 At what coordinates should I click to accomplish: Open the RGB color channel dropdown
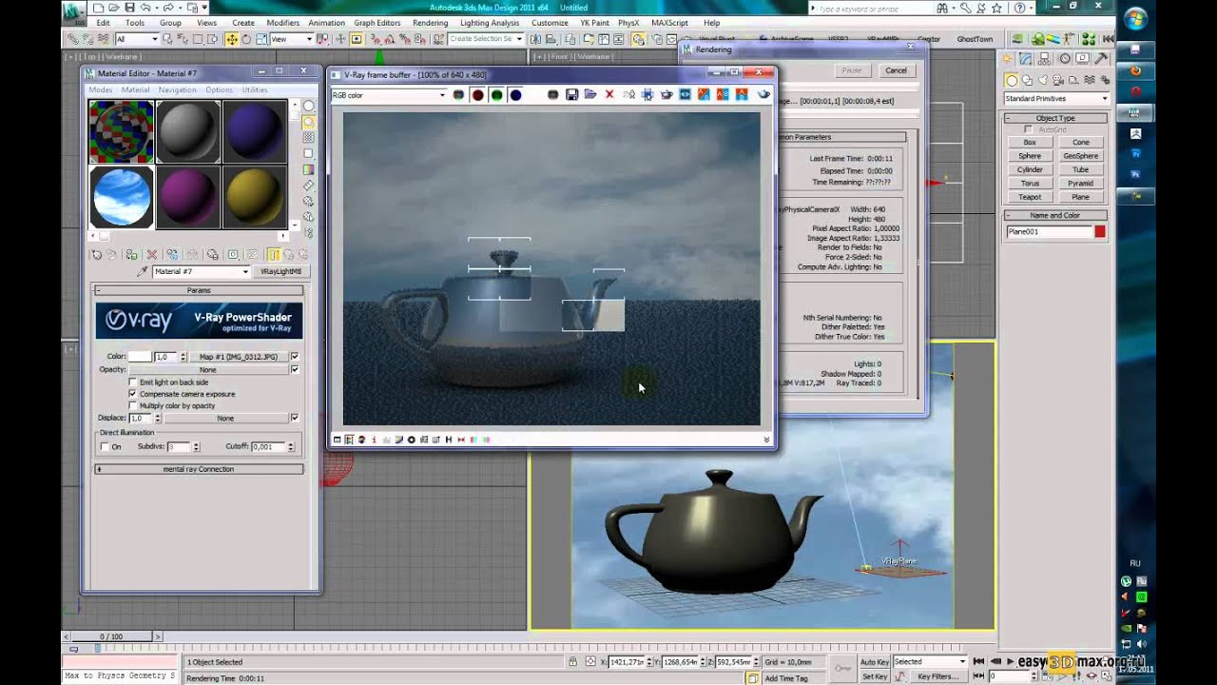388,95
